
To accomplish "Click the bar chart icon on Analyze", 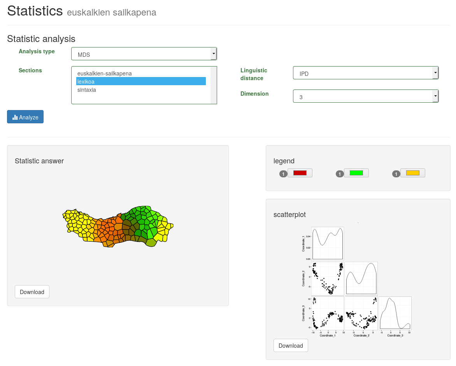I will pyautogui.click(x=15, y=117).
